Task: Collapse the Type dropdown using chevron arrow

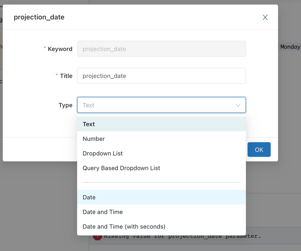Action: coord(238,105)
